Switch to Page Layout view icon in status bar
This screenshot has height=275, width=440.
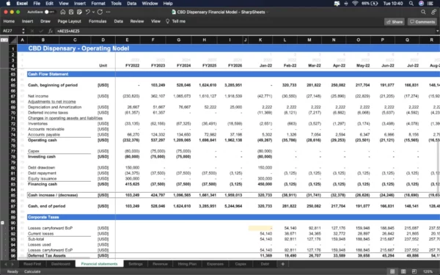click(403, 271)
